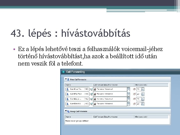
Task: Click user icon for extension 101
Action: click(67, 94)
